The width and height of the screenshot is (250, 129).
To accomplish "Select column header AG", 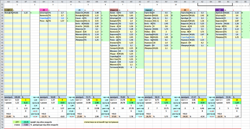I will pos(35,1).
